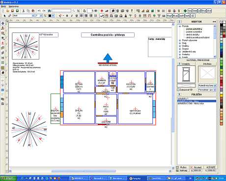Select the arrow pointer tool
This screenshot has width=226, height=181.
pos(4,16)
